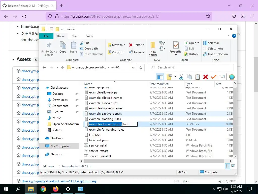Click the Open-Shell copy pages icon
The width and height of the screenshot is (258, 194).
click(x=189, y=77)
